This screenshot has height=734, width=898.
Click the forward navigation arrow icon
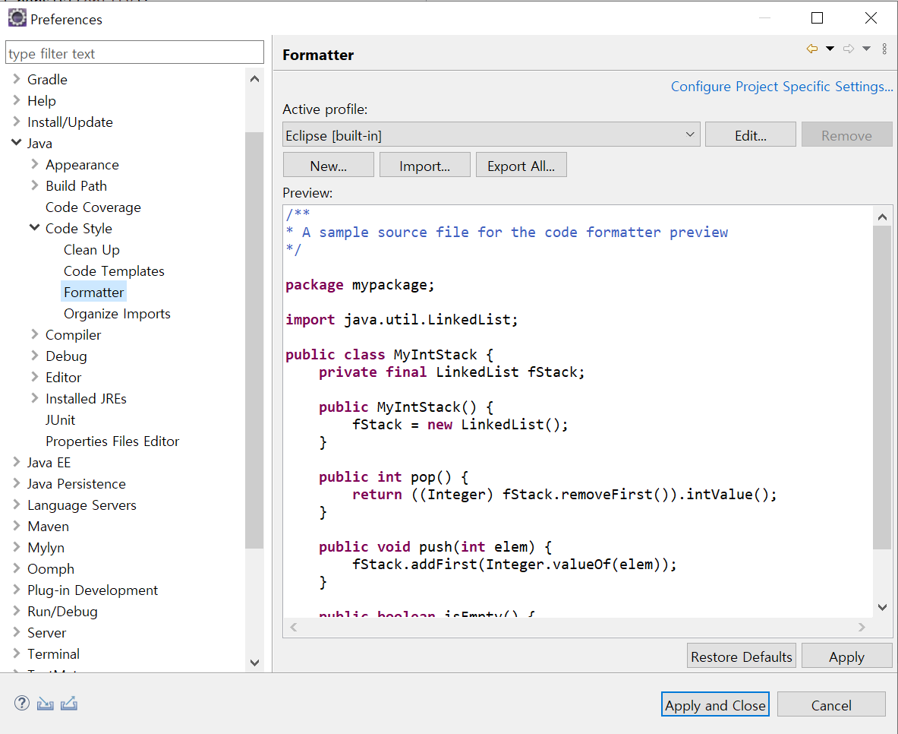pos(849,49)
